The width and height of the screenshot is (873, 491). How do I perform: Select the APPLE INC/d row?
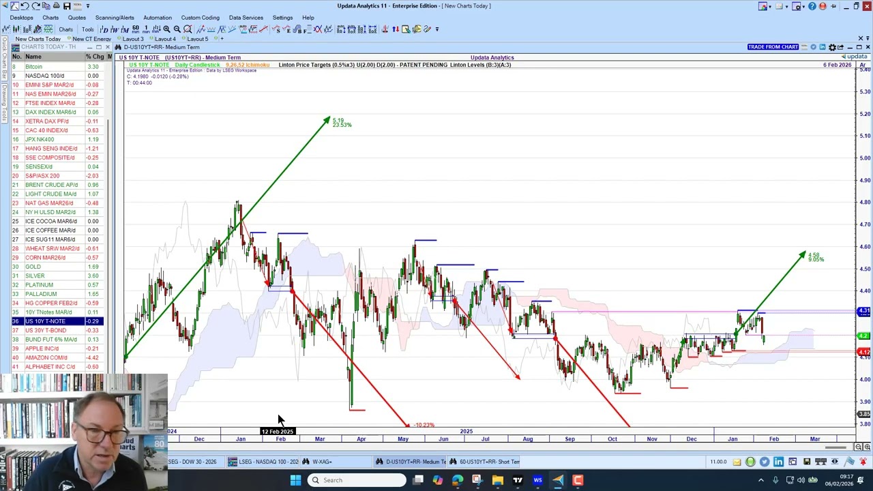pos(57,348)
